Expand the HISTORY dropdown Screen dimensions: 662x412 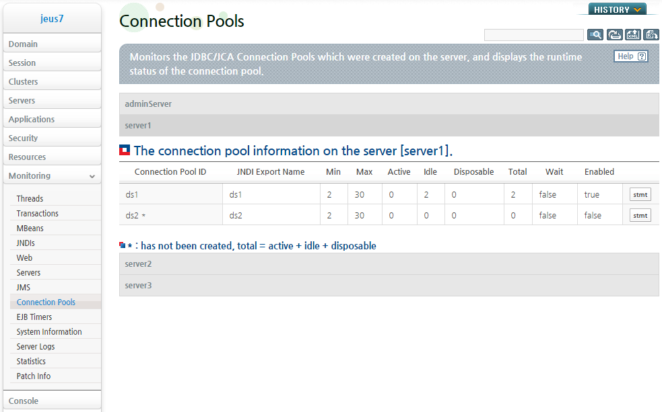pyautogui.click(x=618, y=9)
